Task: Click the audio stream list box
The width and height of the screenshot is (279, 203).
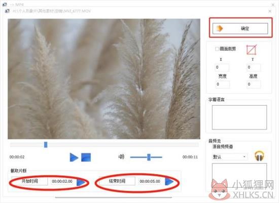Action: 239,175
